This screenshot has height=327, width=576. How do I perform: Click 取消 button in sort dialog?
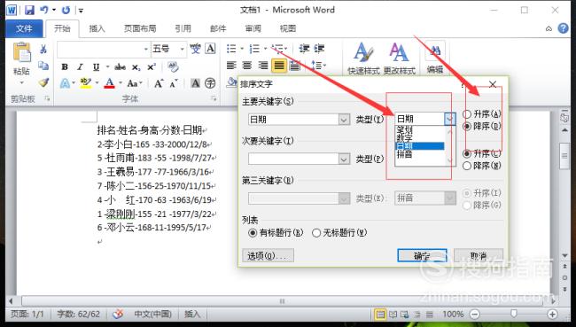[479, 255]
